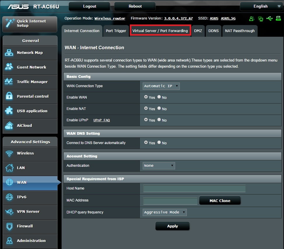The height and width of the screenshot is (249, 284).
Task: Open VPN Server menu item
Action: point(30,212)
